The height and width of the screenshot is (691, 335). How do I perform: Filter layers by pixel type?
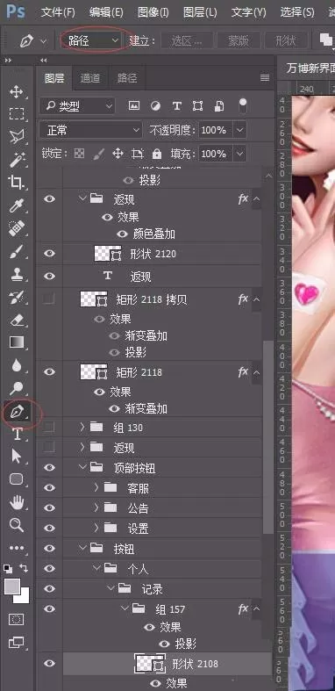[134, 105]
